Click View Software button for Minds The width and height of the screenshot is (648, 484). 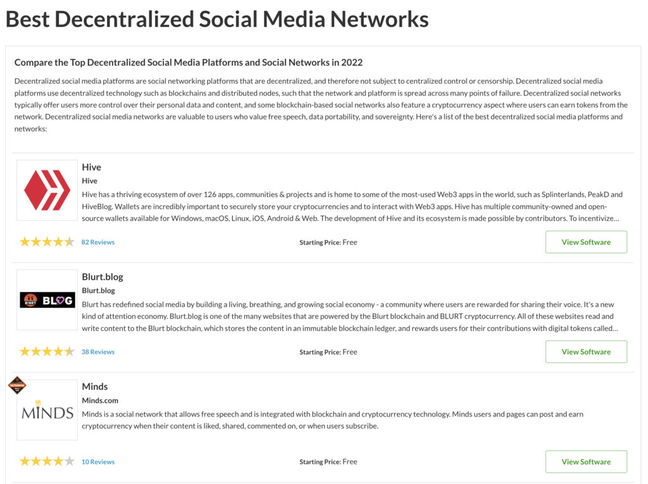[x=586, y=462]
